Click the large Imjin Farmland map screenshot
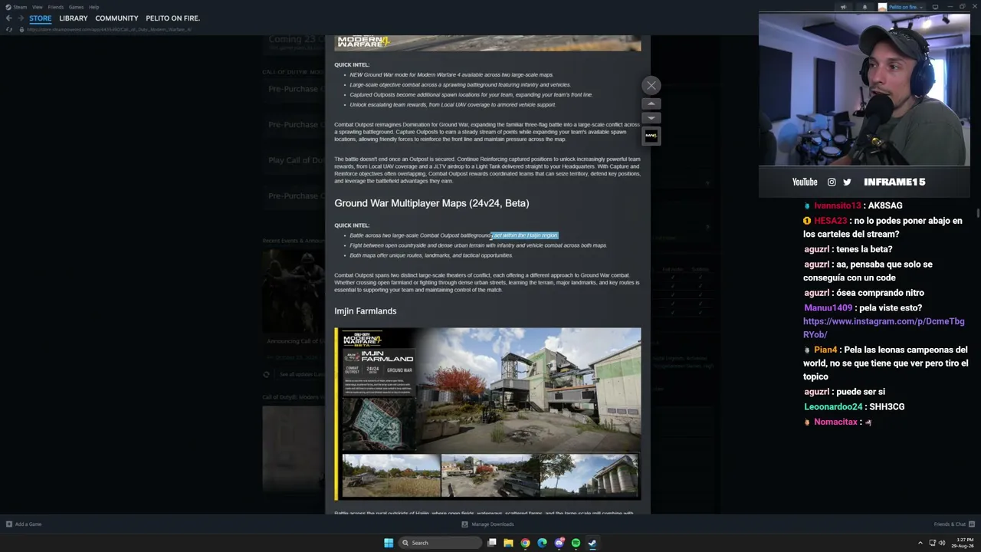This screenshot has height=552, width=981. click(x=529, y=389)
